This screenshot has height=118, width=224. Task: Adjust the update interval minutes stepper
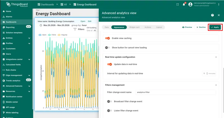coord(207,73)
